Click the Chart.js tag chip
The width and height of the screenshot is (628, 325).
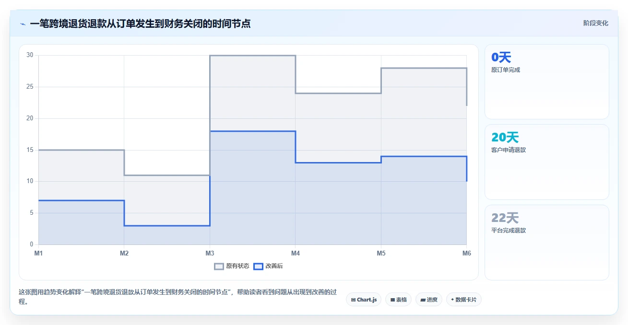pos(364,300)
